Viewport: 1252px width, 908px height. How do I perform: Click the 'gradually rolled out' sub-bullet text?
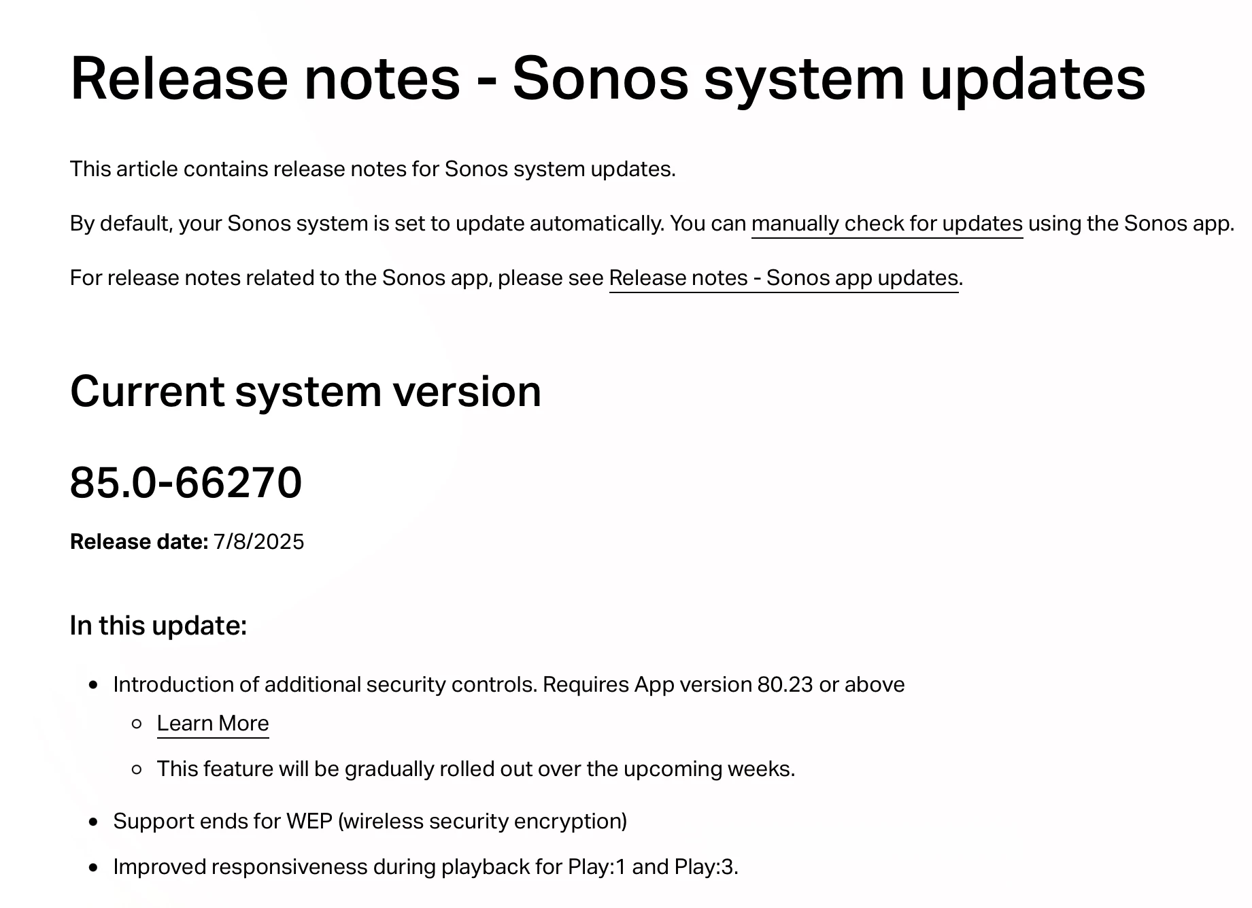click(x=476, y=769)
